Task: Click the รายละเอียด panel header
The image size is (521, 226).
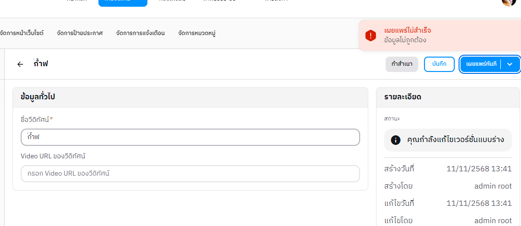Action: (448, 97)
